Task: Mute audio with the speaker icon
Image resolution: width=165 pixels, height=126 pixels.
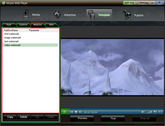Action: (143, 112)
